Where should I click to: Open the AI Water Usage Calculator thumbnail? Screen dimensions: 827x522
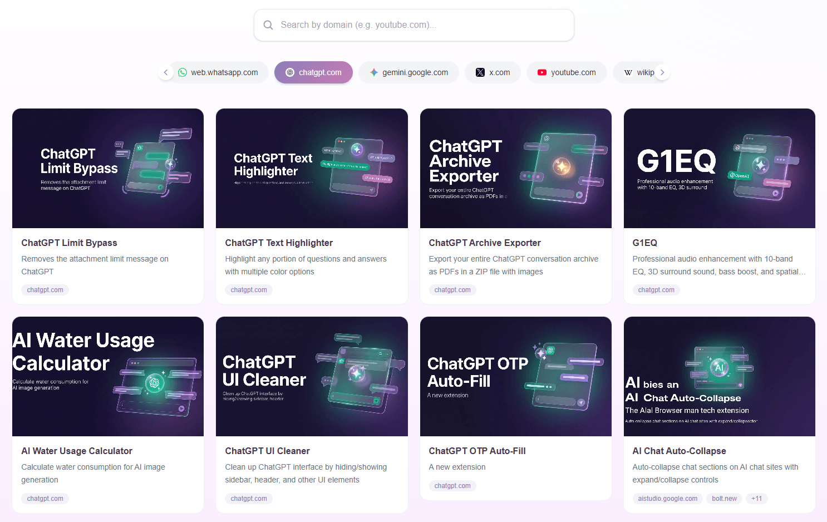108,376
